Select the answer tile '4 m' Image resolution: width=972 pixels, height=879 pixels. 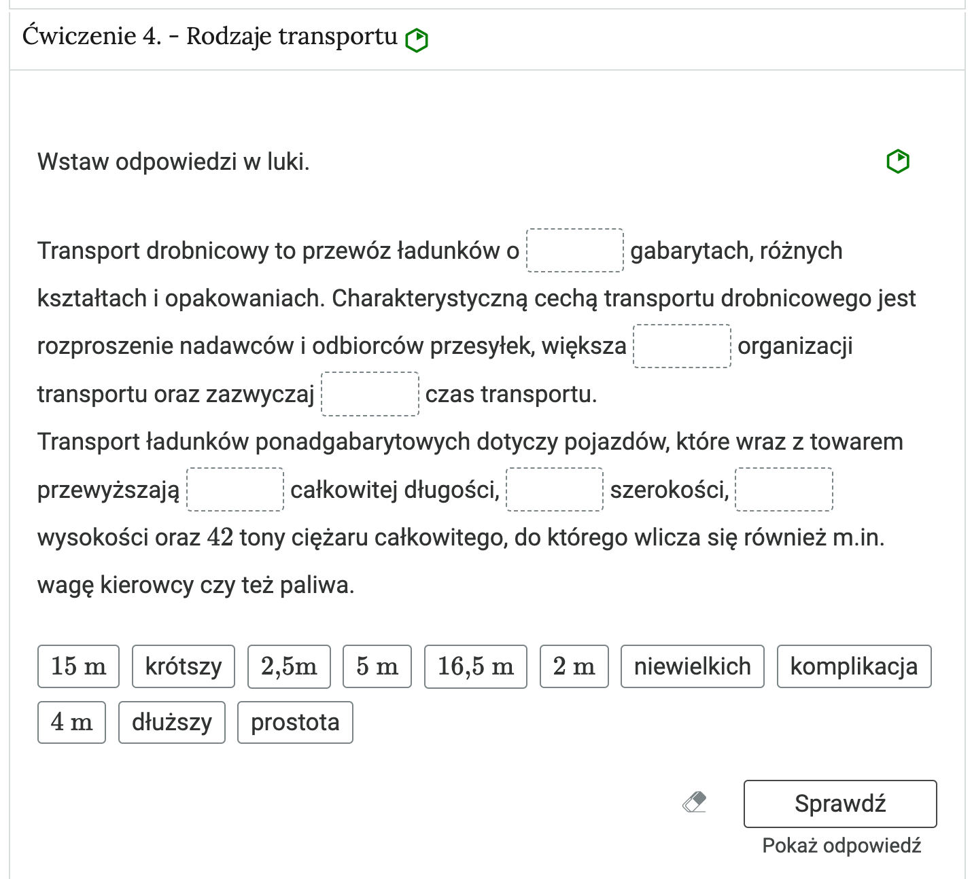(x=71, y=722)
